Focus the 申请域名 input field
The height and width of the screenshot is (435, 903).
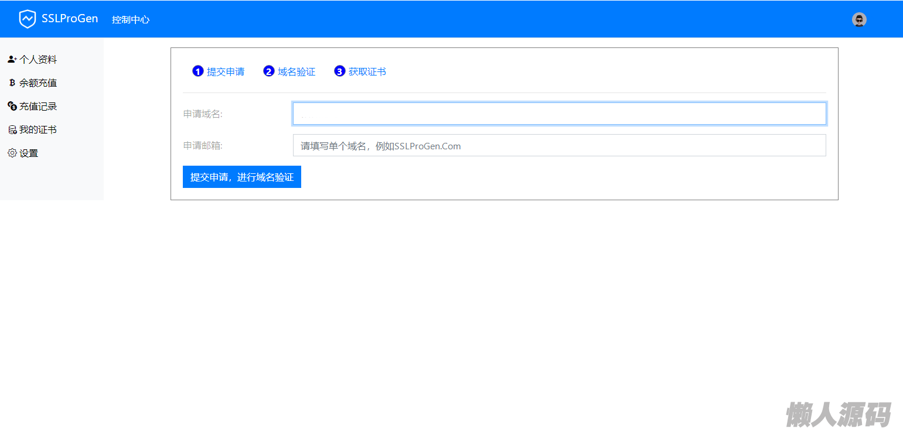559,114
